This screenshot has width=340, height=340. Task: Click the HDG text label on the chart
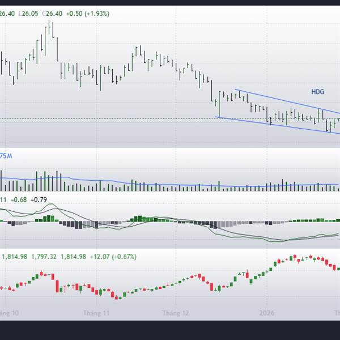coord(318,92)
